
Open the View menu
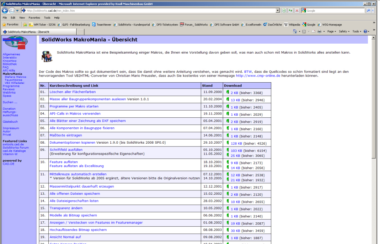22,17
